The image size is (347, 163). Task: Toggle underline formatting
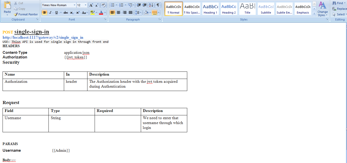click(x=56, y=13)
